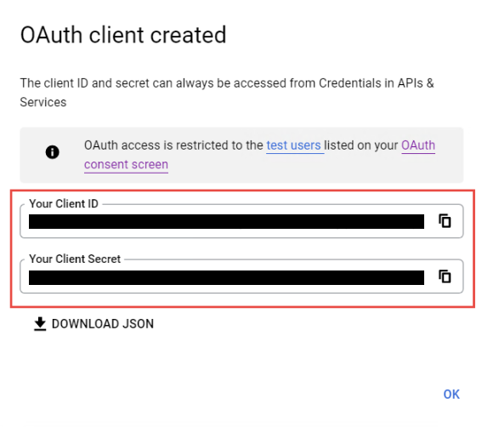This screenshot has height=427, width=482.
Task: Open the test users link
Action: 293,145
